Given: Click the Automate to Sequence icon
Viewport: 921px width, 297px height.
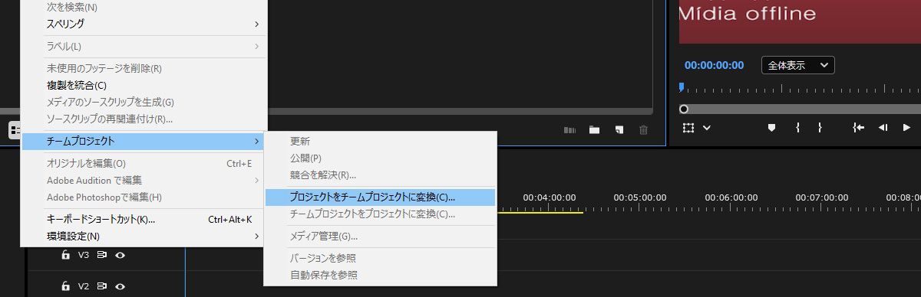Looking at the screenshot, I should click(569, 130).
